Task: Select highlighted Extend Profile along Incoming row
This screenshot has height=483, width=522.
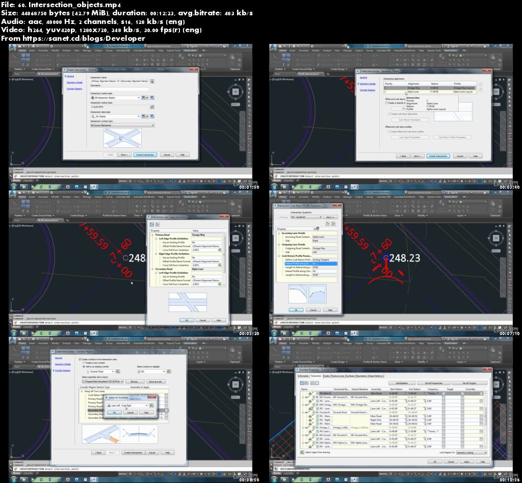Action: 310,264
